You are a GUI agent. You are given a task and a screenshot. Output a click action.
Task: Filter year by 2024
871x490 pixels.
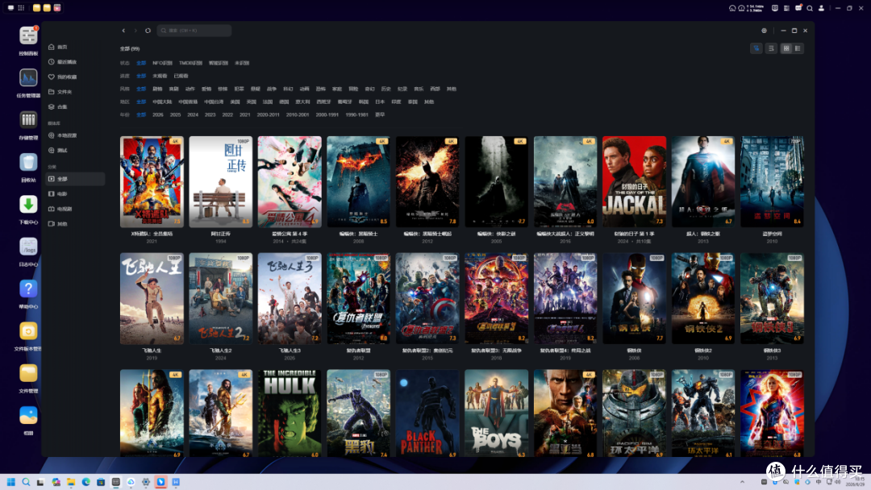193,115
